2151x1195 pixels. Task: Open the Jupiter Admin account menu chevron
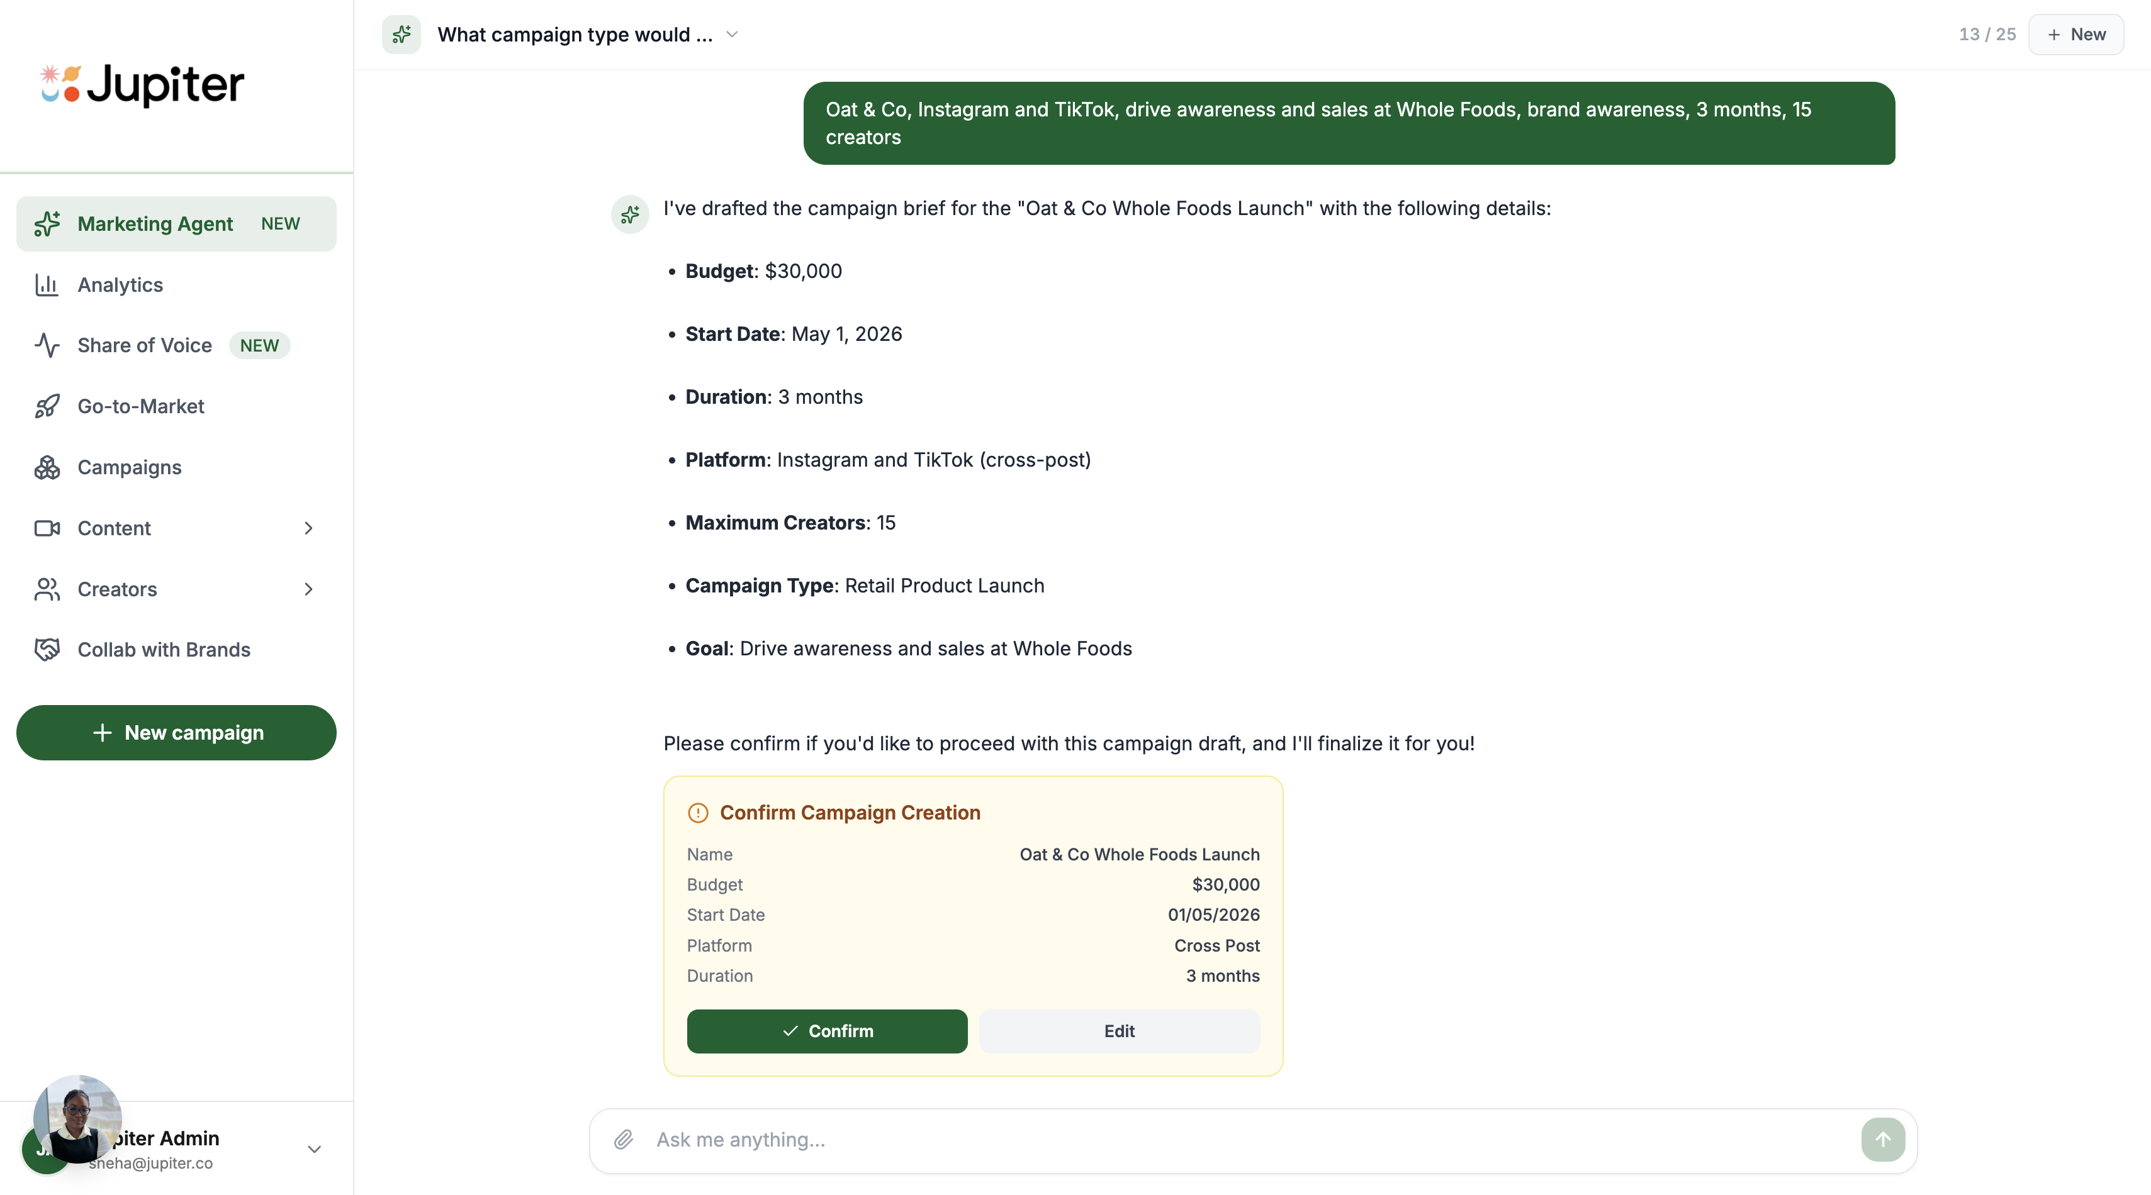click(314, 1149)
